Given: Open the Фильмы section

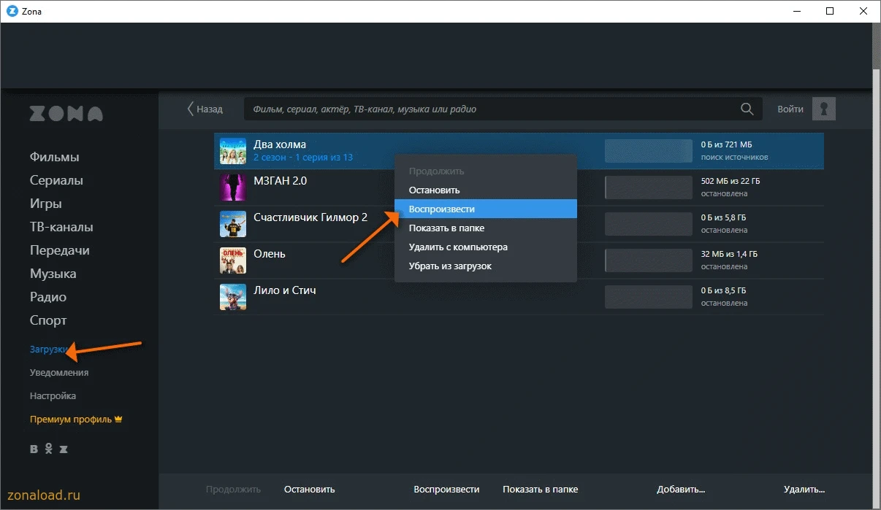Looking at the screenshot, I should pyautogui.click(x=55, y=157).
